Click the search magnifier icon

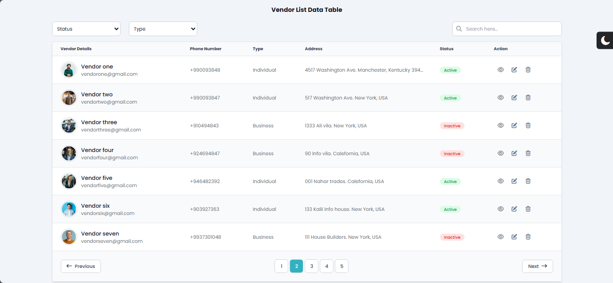click(x=459, y=29)
